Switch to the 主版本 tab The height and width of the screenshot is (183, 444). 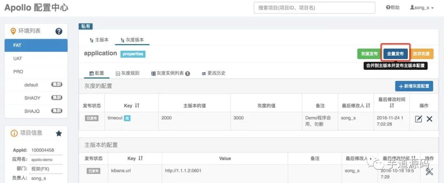(x=99, y=40)
